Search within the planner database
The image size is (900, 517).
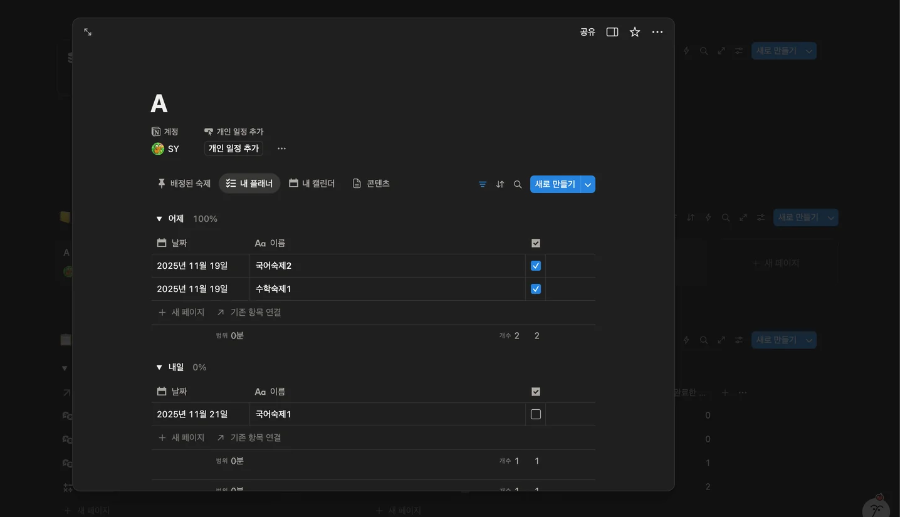[517, 184]
